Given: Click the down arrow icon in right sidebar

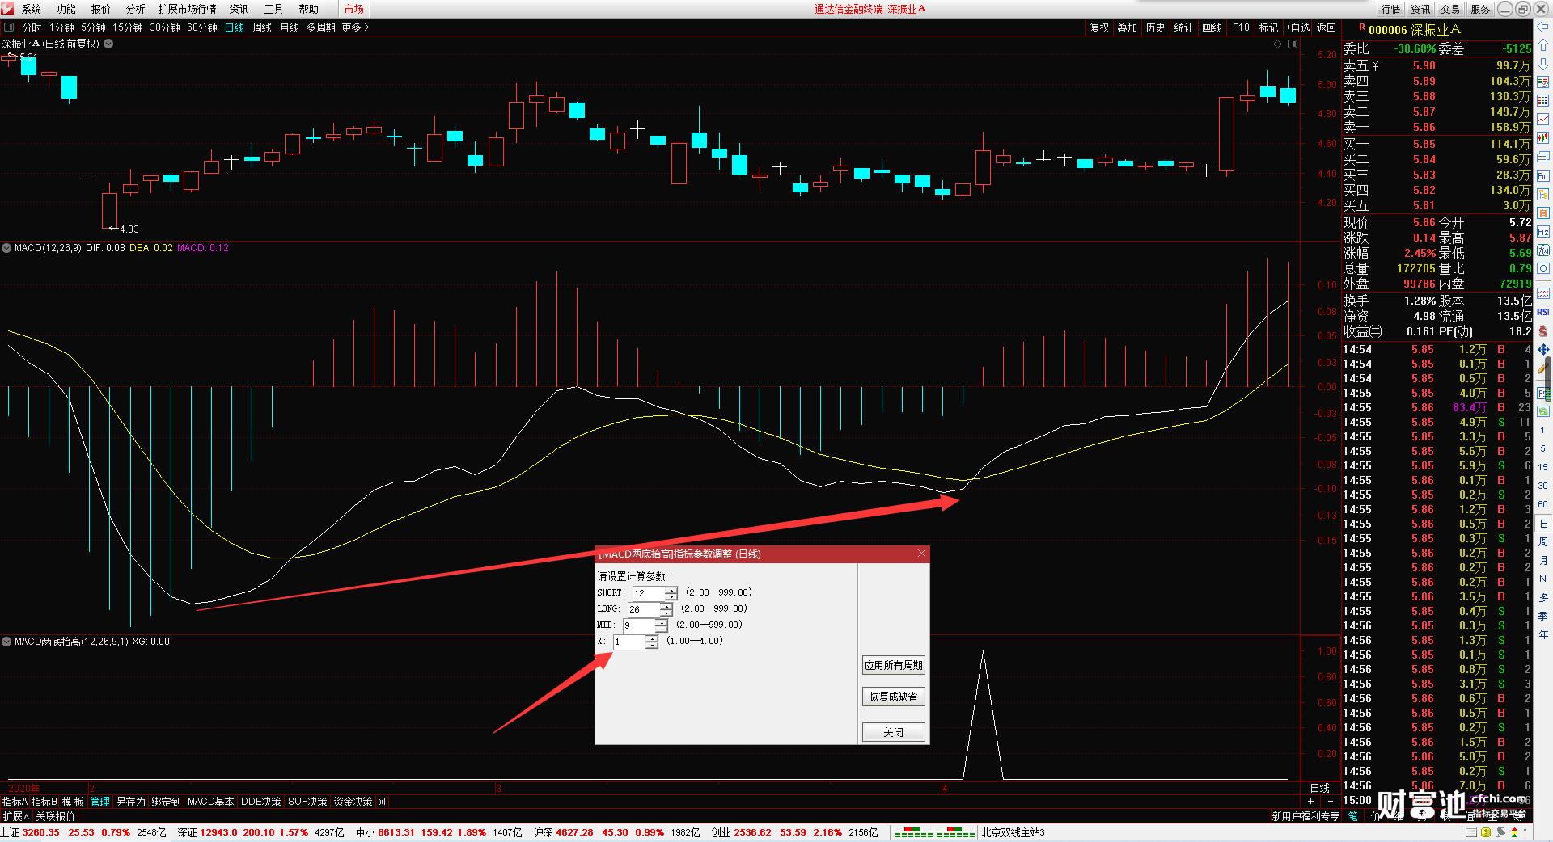Looking at the screenshot, I should tap(1543, 64).
